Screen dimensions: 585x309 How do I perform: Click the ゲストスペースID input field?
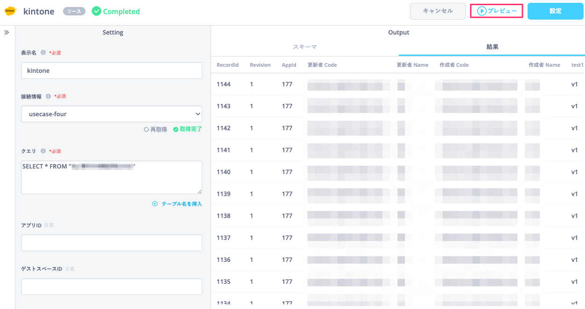coord(112,287)
